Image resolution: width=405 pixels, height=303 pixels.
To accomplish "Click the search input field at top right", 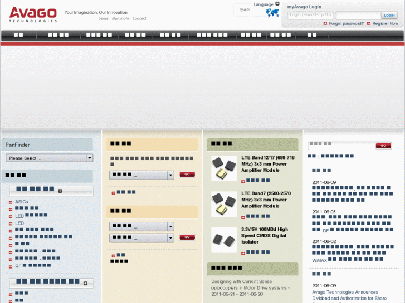I will 341,146.
